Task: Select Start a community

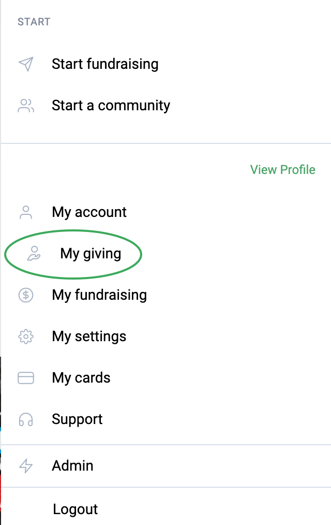Action: (x=111, y=105)
